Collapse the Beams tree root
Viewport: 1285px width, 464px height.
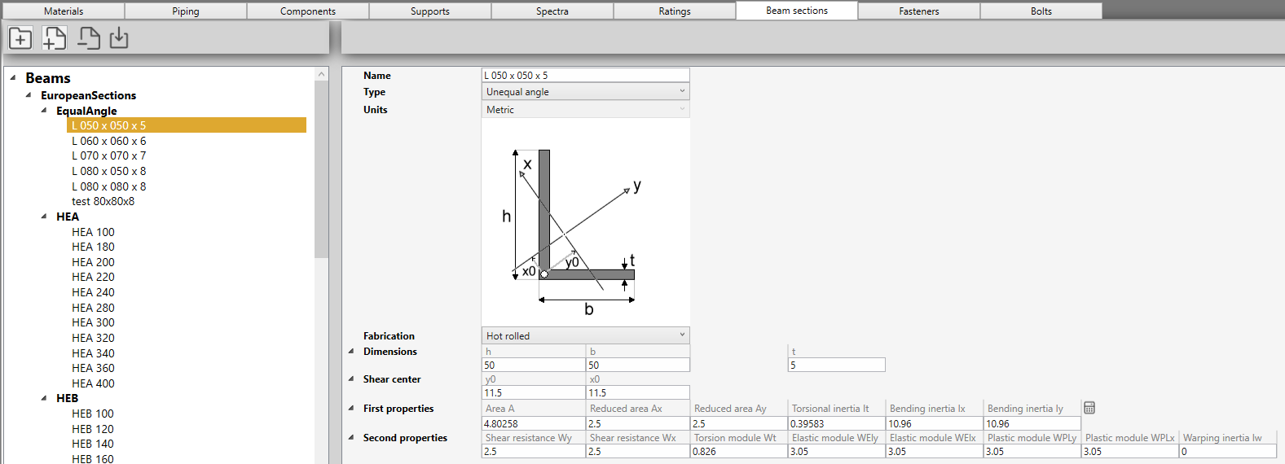tap(13, 78)
